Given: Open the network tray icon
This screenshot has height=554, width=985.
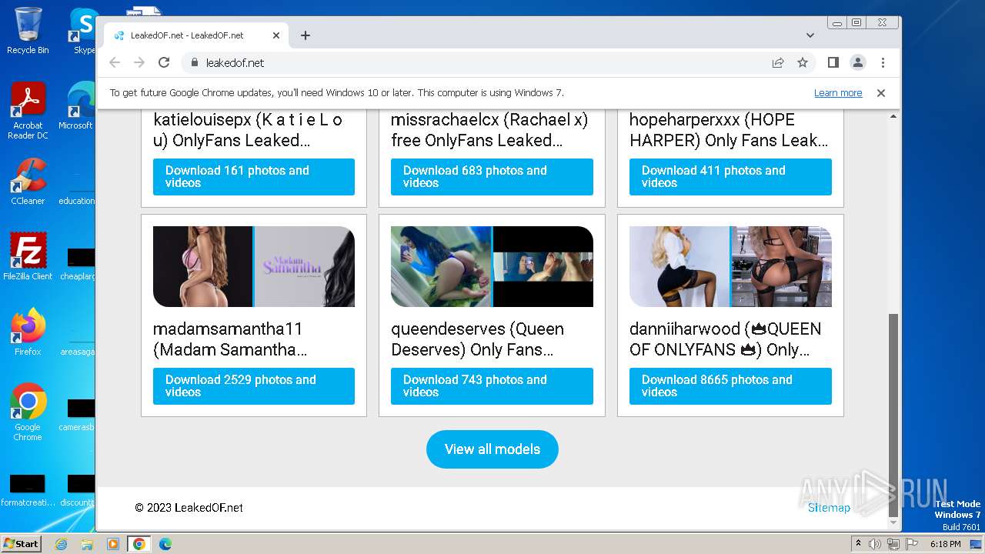Looking at the screenshot, I should (893, 544).
